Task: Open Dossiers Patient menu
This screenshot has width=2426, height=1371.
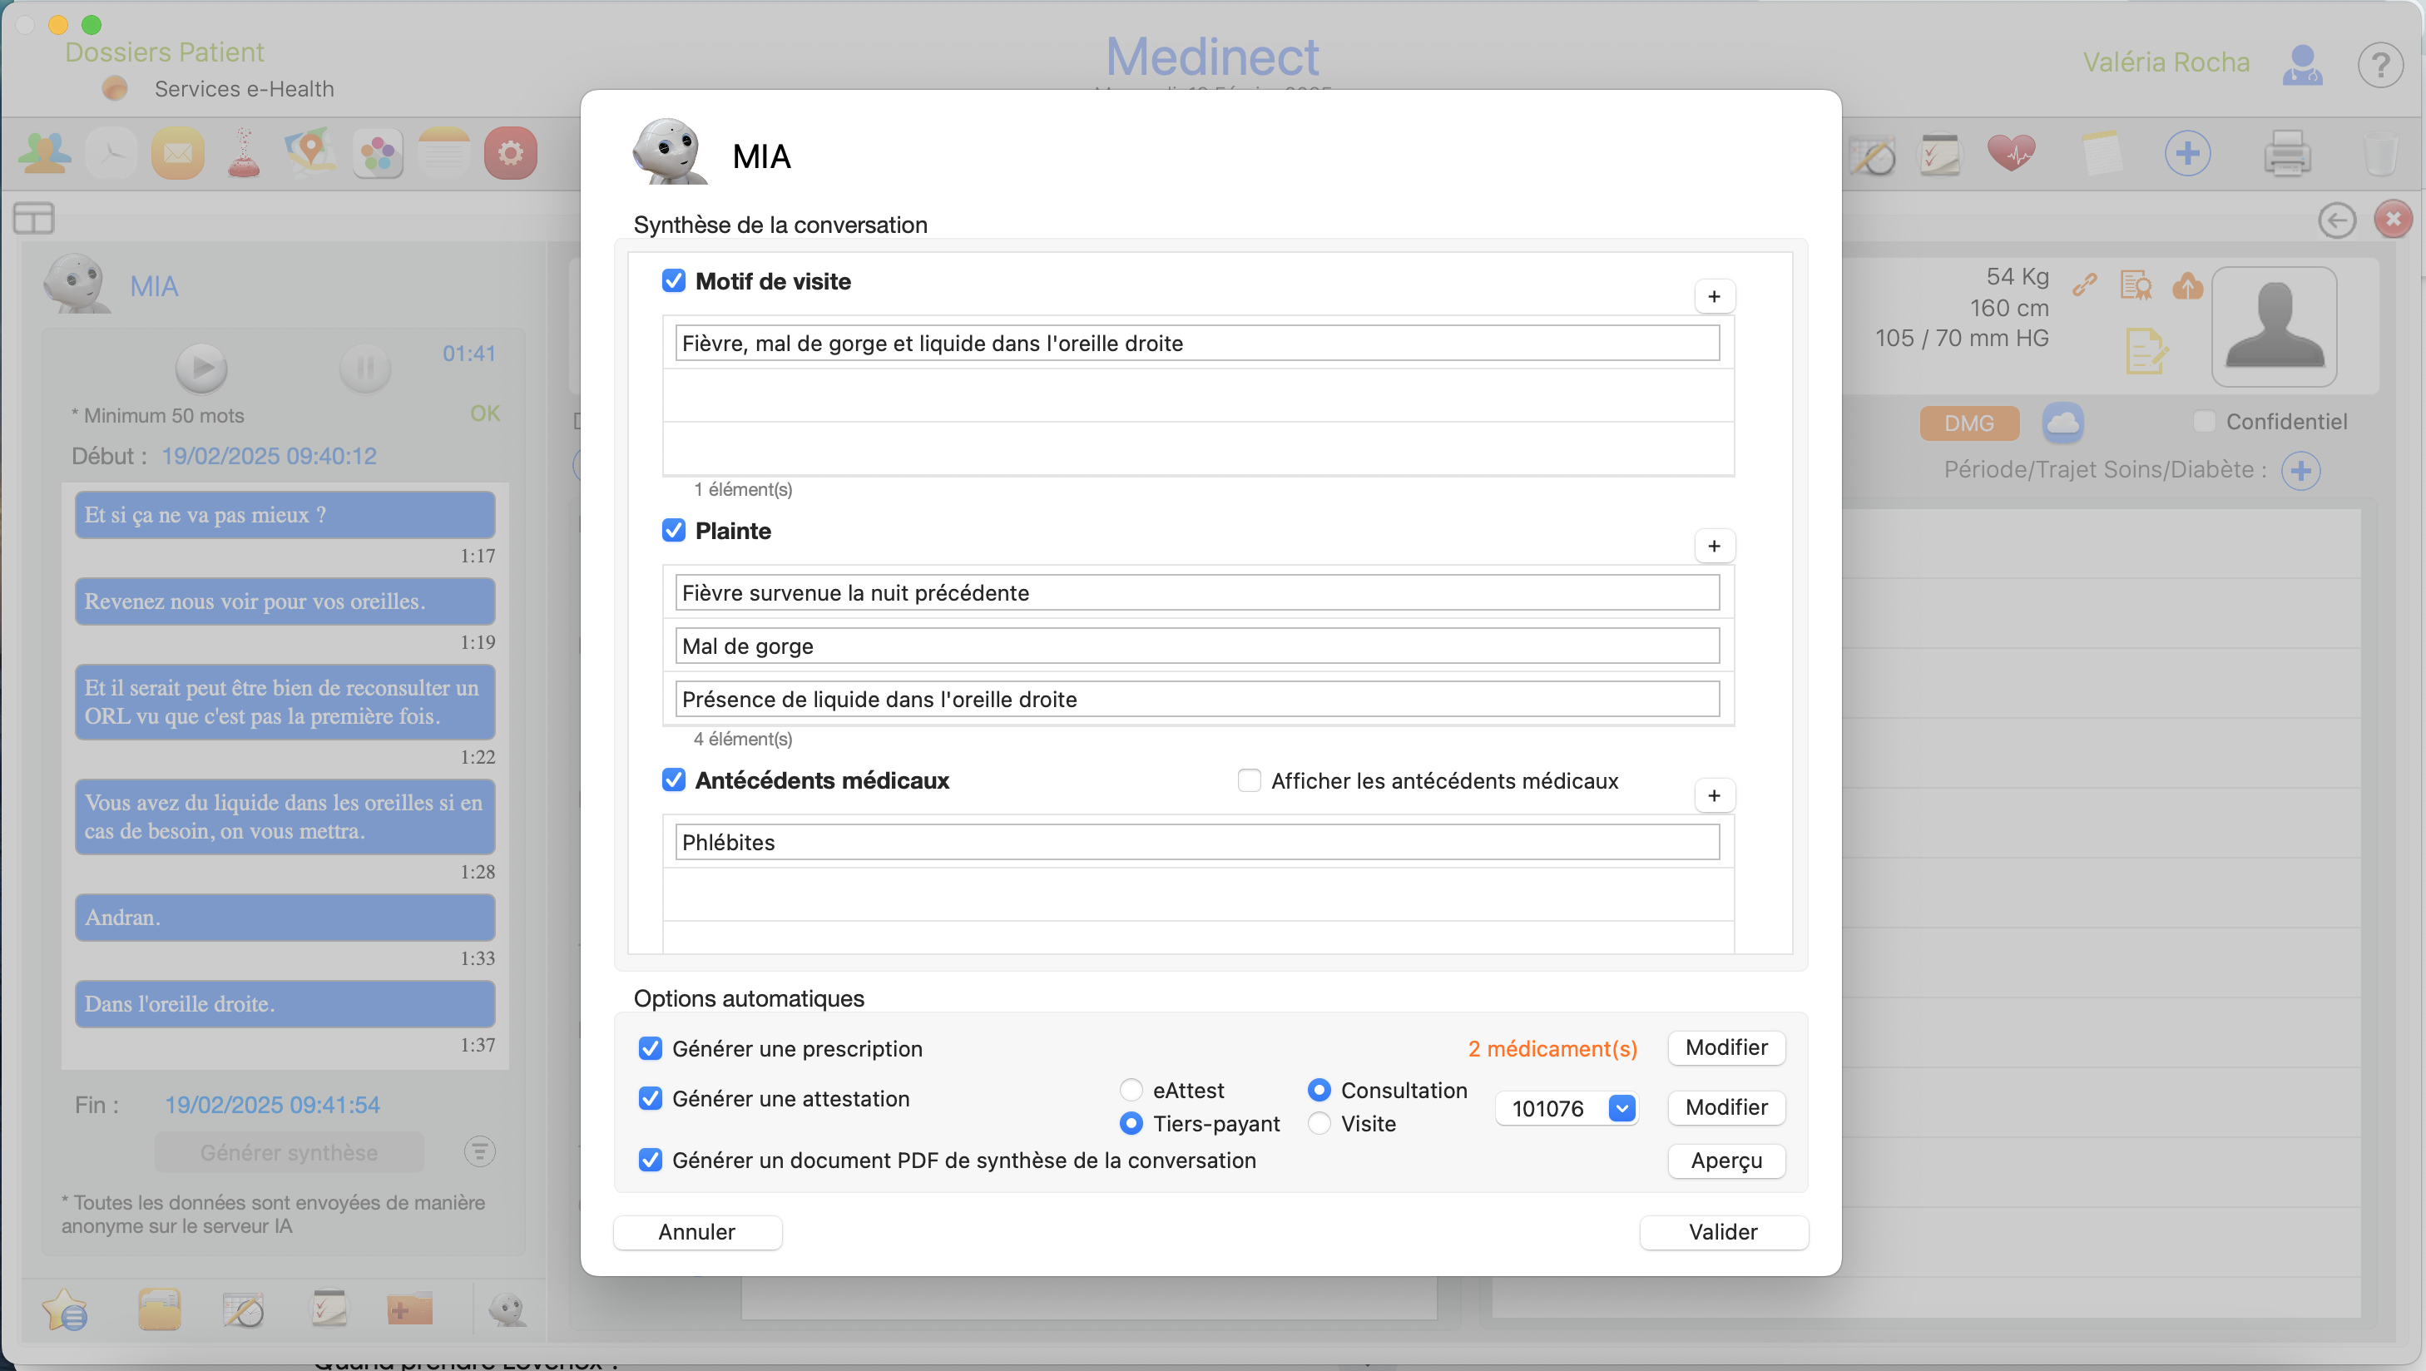Action: point(165,52)
